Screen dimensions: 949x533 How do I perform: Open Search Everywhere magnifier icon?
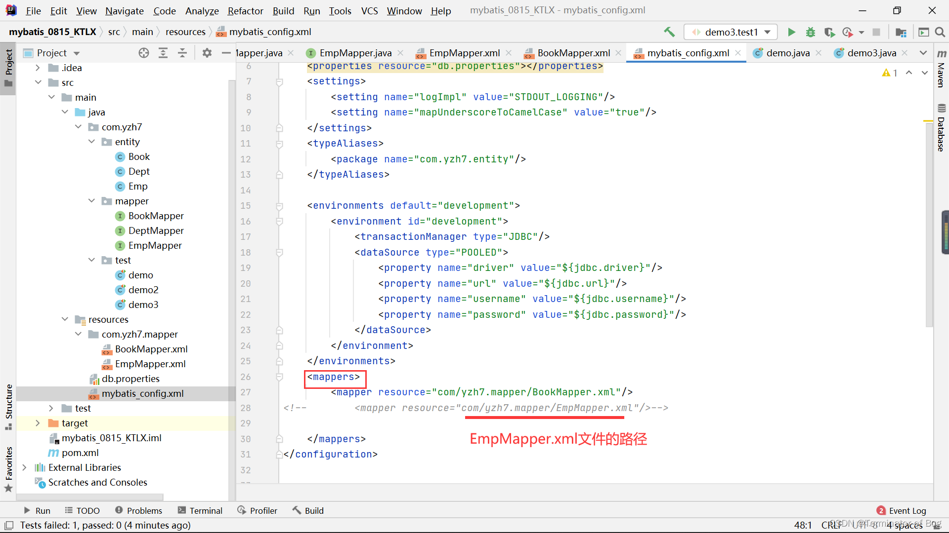(x=940, y=32)
